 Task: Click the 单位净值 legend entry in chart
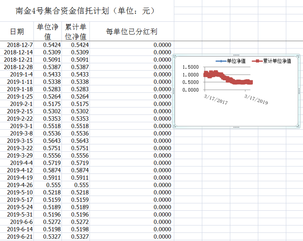[231, 61]
